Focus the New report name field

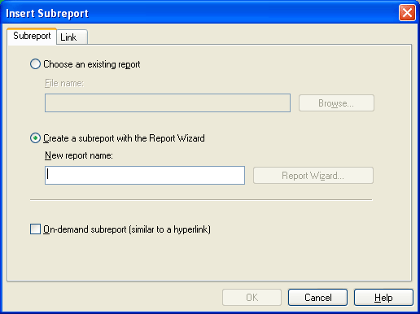pos(145,175)
